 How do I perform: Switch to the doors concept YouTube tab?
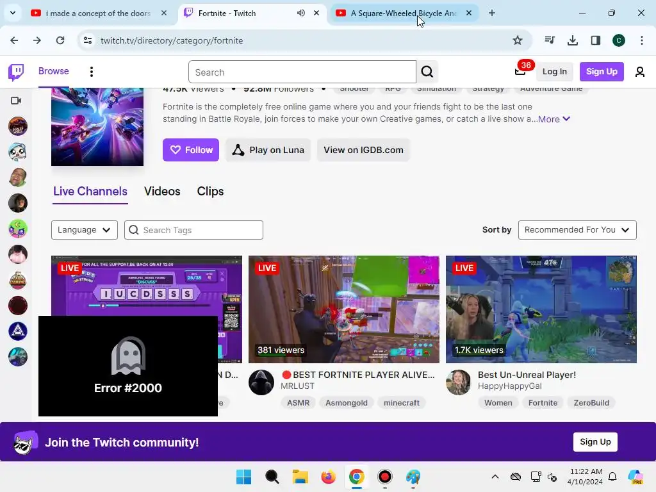(x=99, y=13)
